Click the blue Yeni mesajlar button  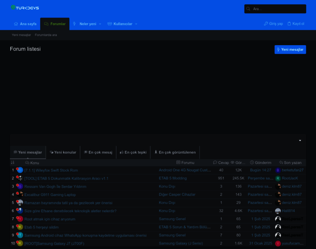pos(290,49)
